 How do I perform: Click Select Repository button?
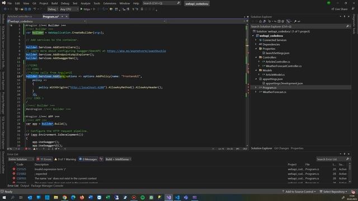pos(333,192)
